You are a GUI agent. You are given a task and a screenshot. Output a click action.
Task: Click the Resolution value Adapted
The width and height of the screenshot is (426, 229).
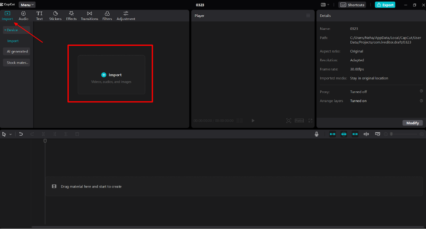point(357,60)
